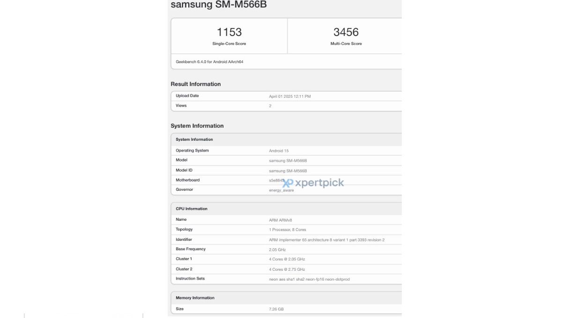Select the 1153 Single-Core Score box
This screenshot has height=318, width=562.
[229, 36]
